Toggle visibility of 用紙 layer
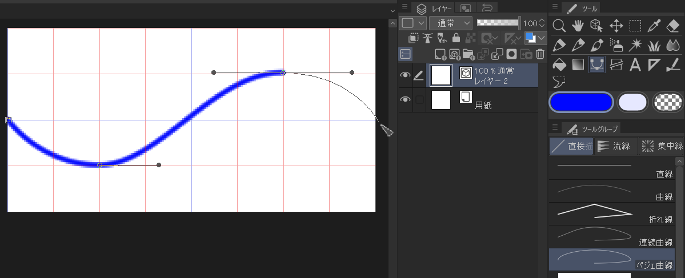The height and width of the screenshot is (278, 685). [x=406, y=100]
